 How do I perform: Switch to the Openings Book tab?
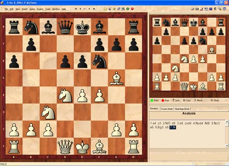pyautogui.click(x=182, y=109)
